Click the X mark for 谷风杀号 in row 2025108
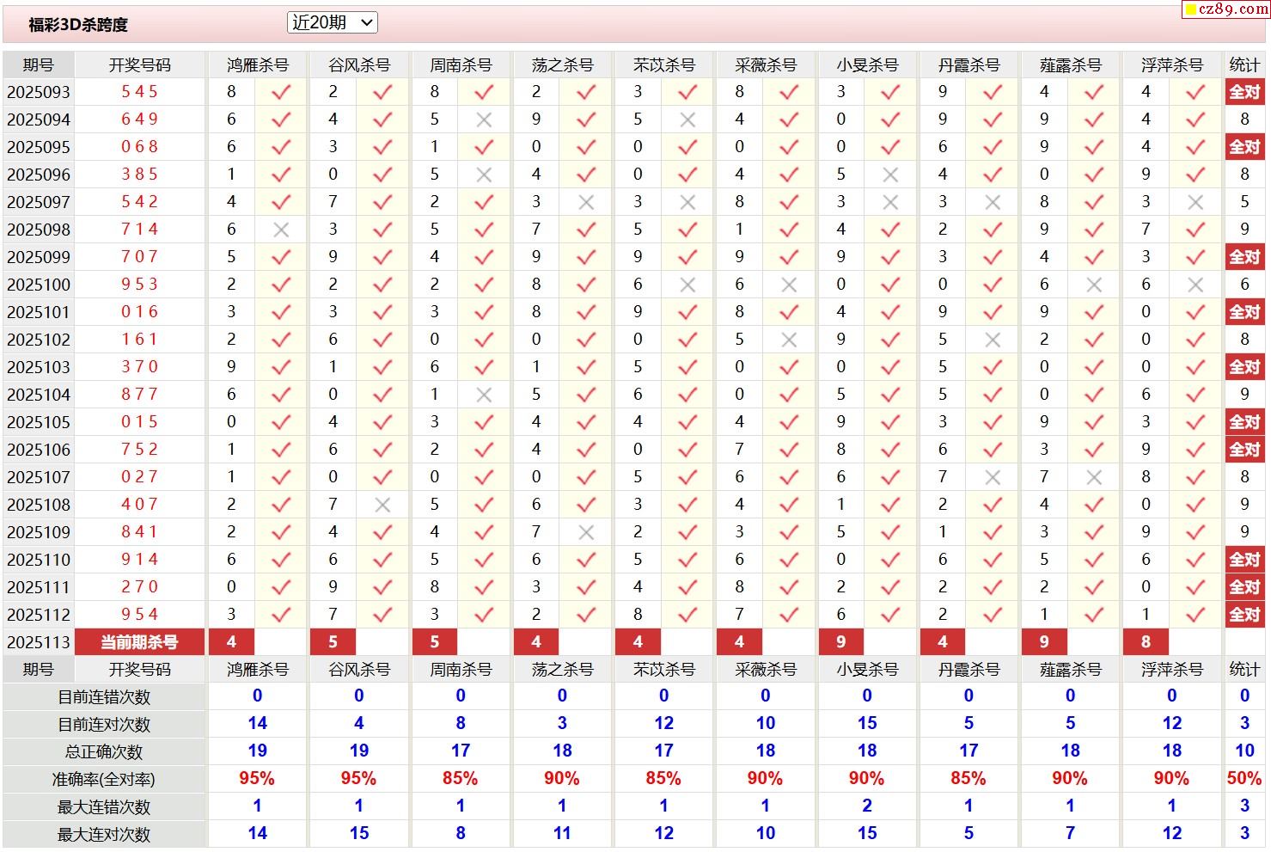Image resolution: width=1271 pixels, height=852 pixels. tap(382, 505)
